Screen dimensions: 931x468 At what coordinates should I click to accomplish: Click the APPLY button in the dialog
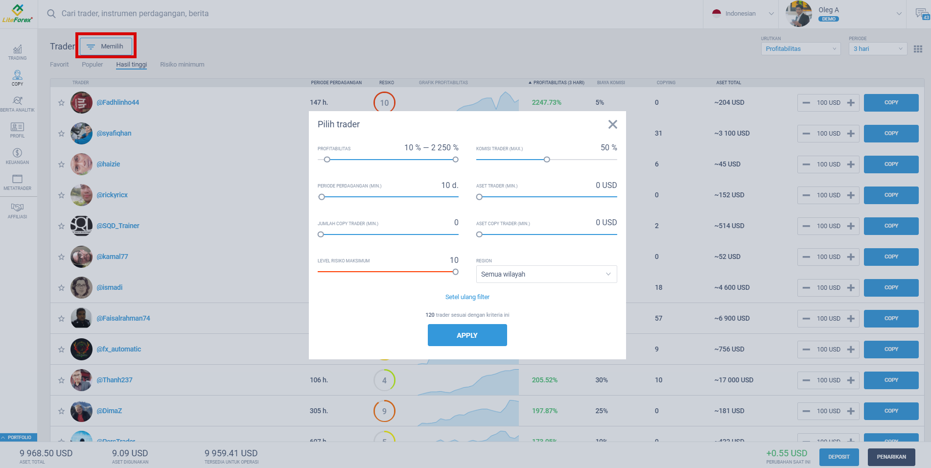click(467, 335)
